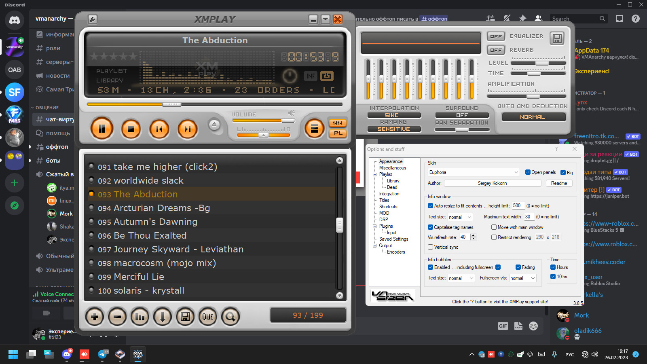Open the Info window Text size dropdown
This screenshot has width=647, height=364.
[460, 217]
